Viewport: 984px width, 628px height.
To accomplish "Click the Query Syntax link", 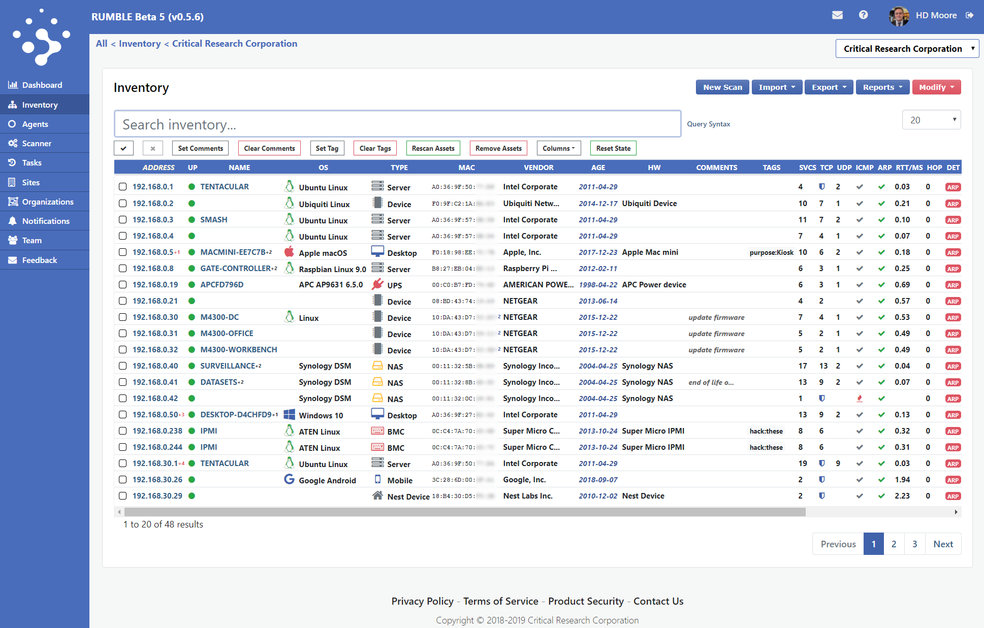I will (x=708, y=124).
